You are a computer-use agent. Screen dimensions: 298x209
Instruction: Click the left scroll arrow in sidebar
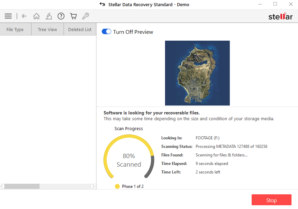click(x=2, y=186)
